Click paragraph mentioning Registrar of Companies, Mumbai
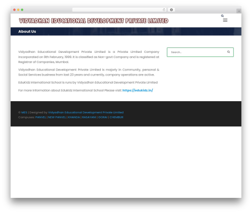Viewport: 252px width, 213px height. (x=89, y=57)
